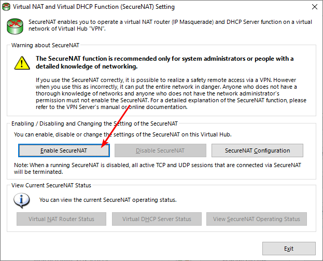Open Virtual NAT Router Status
This screenshot has height=261, width=323.
(x=61, y=219)
